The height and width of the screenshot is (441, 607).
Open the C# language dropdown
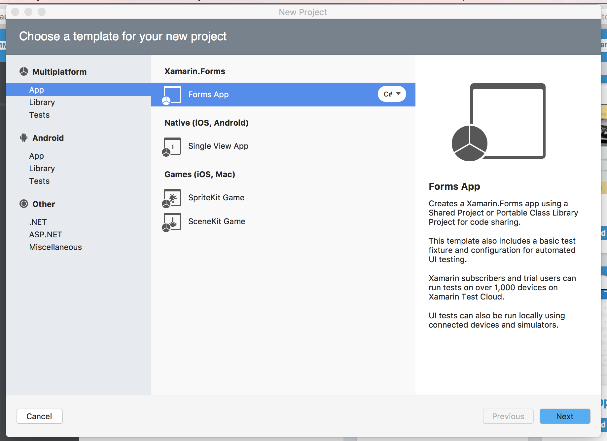pos(392,94)
